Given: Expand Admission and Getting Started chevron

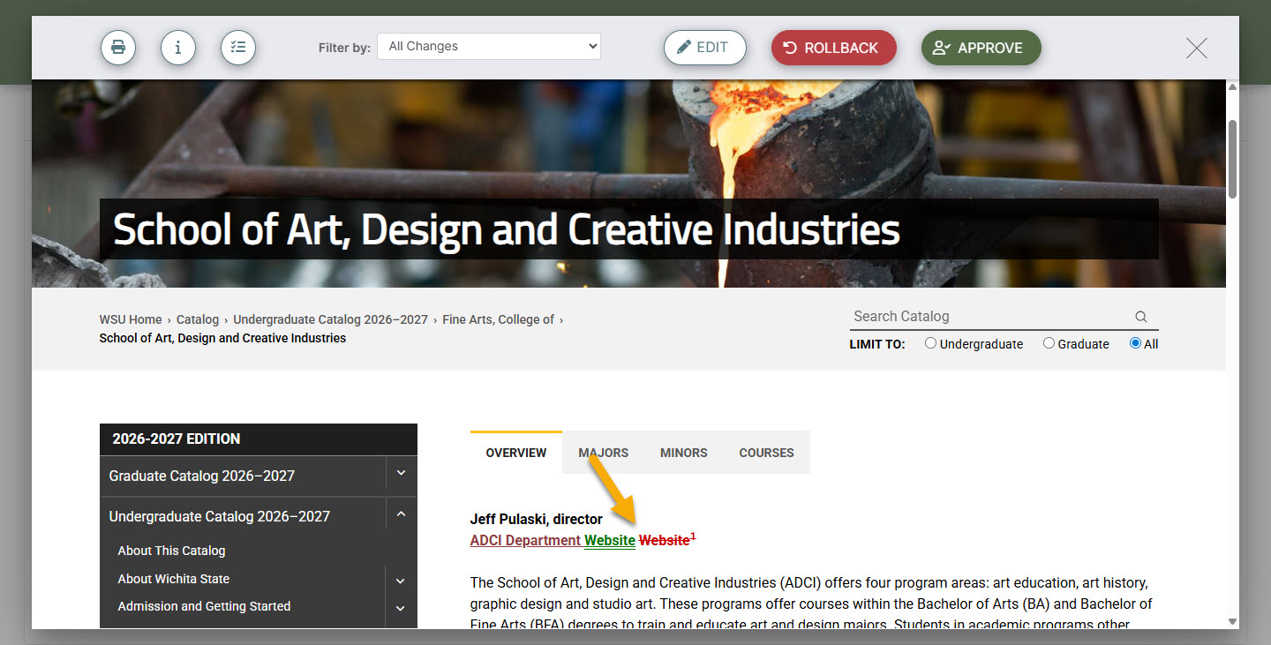Looking at the screenshot, I should click(x=401, y=607).
